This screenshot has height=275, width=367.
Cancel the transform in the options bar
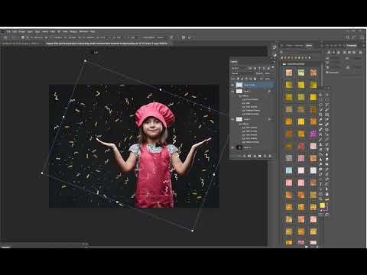(183, 37)
